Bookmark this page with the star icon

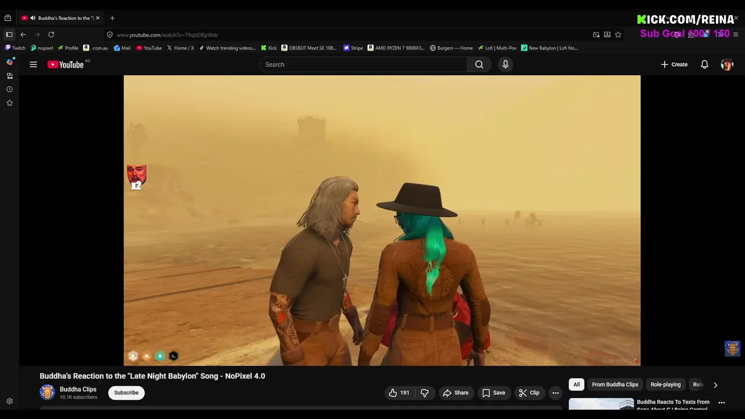tap(618, 34)
